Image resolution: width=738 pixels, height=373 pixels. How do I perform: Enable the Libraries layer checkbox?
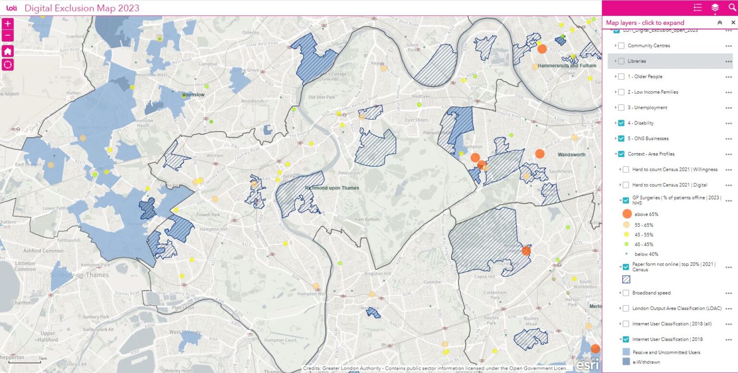(x=621, y=61)
